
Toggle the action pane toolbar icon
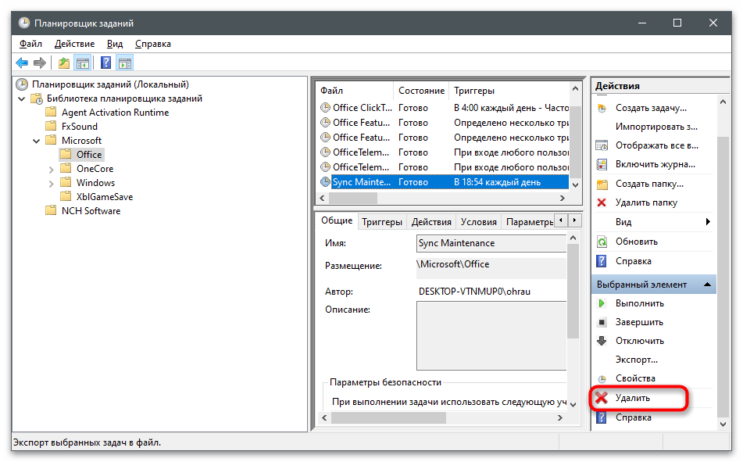[125, 63]
